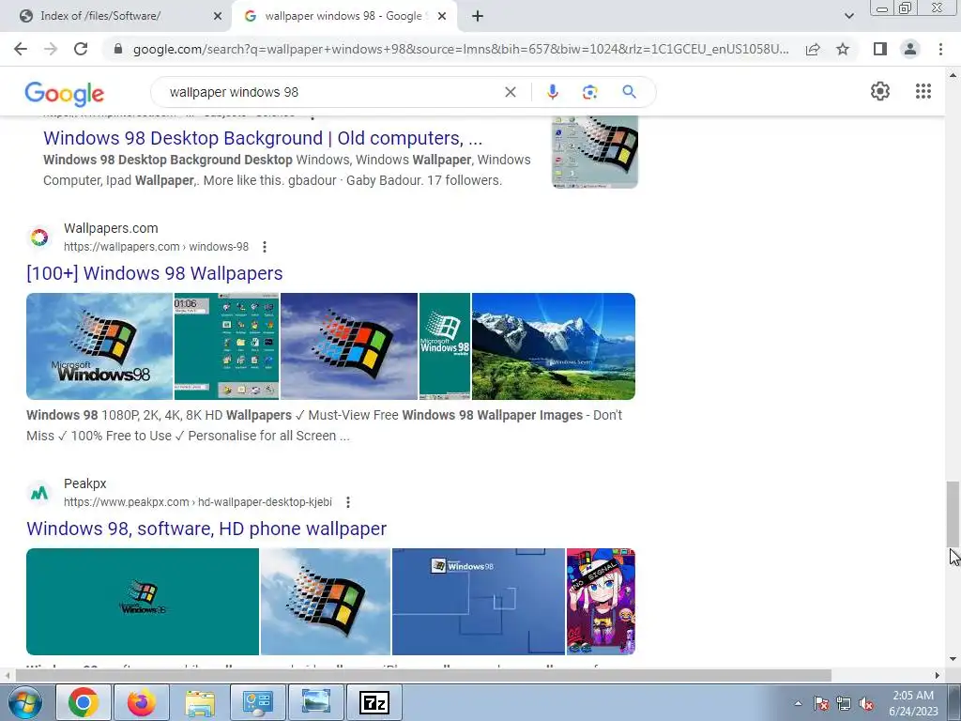Viewport: 961px width, 721px height.
Task: Click in the Google search input field
Action: pyautogui.click(x=331, y=92)
